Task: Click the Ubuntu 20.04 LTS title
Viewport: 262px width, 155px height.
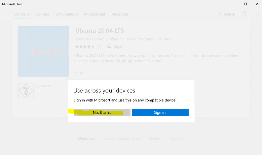Action: pos(100,31)
